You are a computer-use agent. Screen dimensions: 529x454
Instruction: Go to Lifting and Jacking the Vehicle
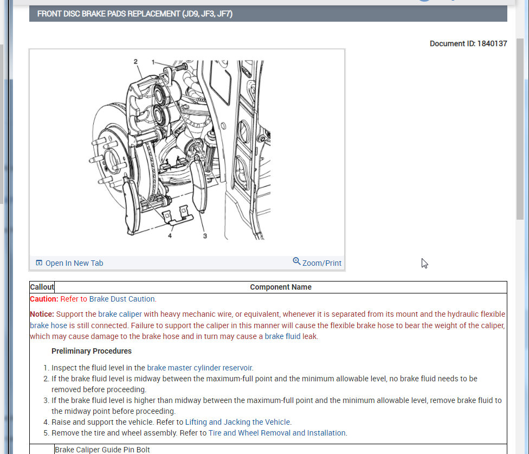tap(238, 422)
